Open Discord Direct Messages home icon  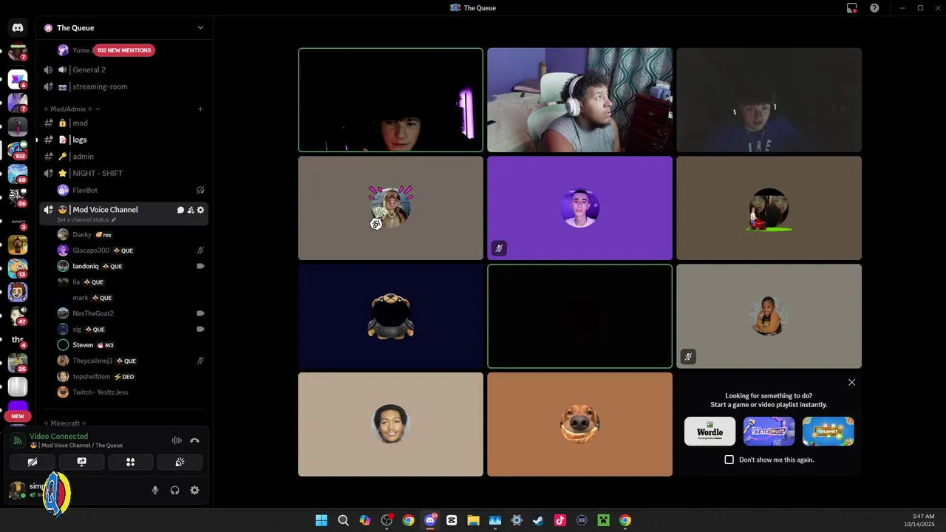click(18, 27)
